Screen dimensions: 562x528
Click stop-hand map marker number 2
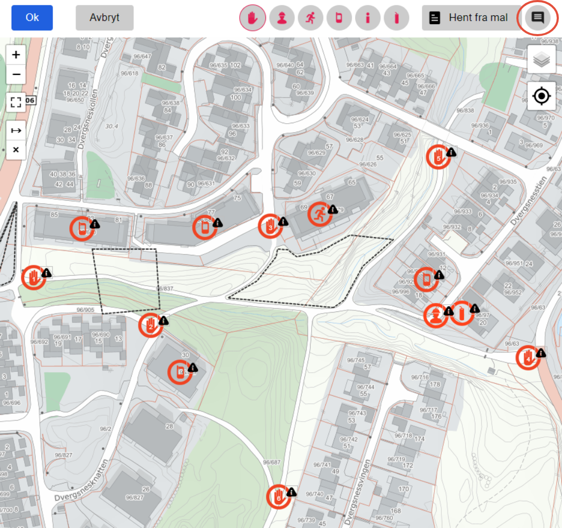coord(151,325)
